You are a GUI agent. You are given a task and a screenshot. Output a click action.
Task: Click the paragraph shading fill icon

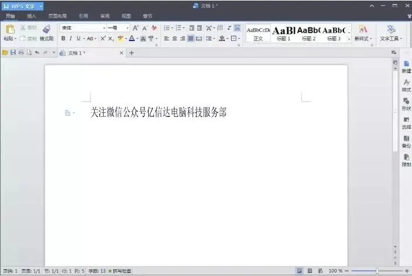(x=222, y=39)
